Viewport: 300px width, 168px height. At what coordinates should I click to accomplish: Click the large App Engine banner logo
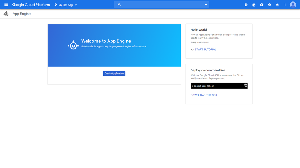(x=73, y=45)
